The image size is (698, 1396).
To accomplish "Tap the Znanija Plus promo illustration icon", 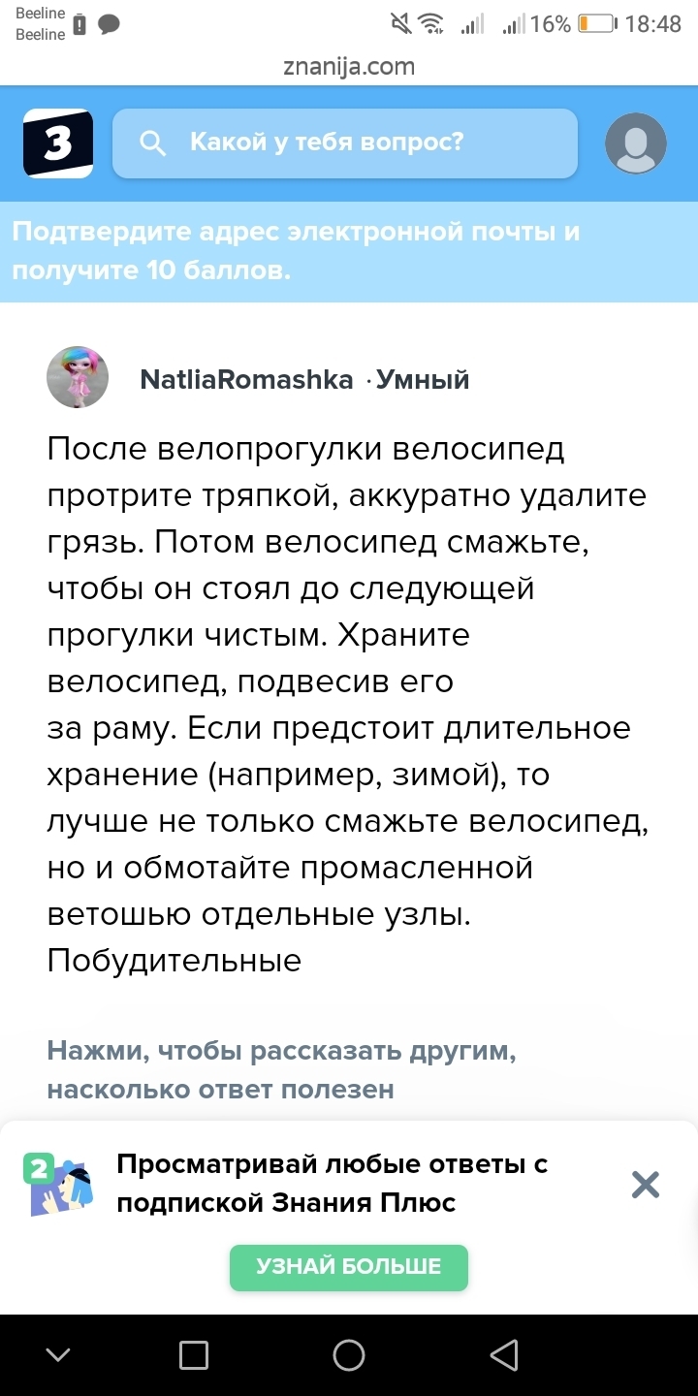I will click(58, 1185).
